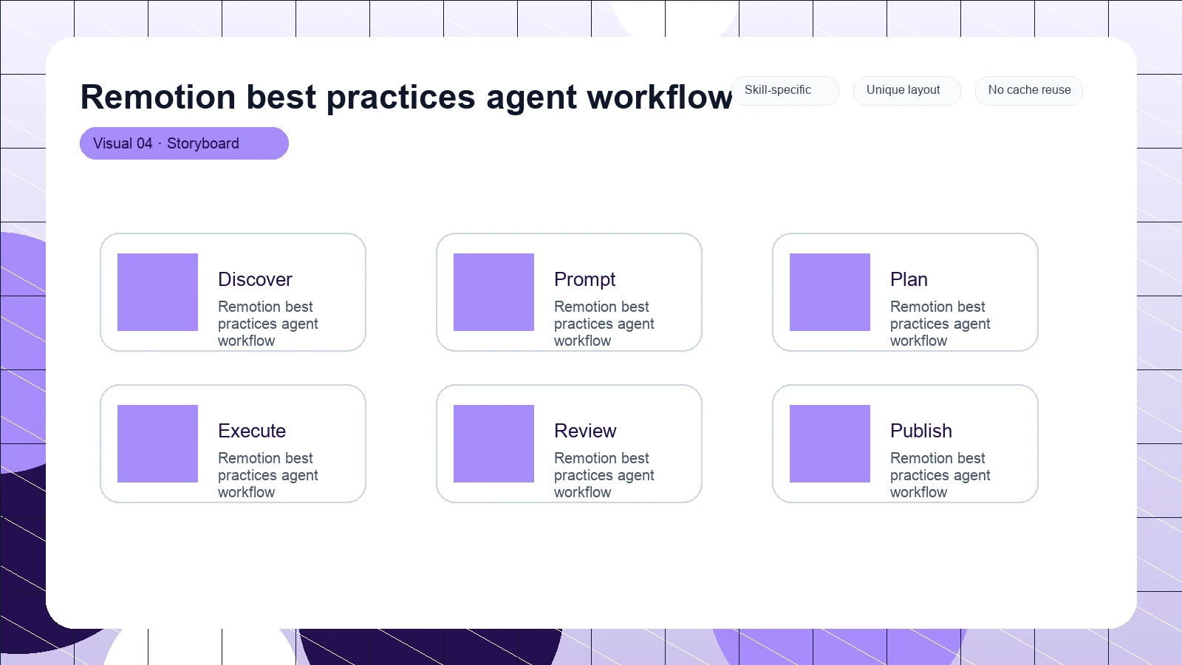Open the Publish card thumbnail
This screenshot has width=1182, height=665.
coord(830,443)
